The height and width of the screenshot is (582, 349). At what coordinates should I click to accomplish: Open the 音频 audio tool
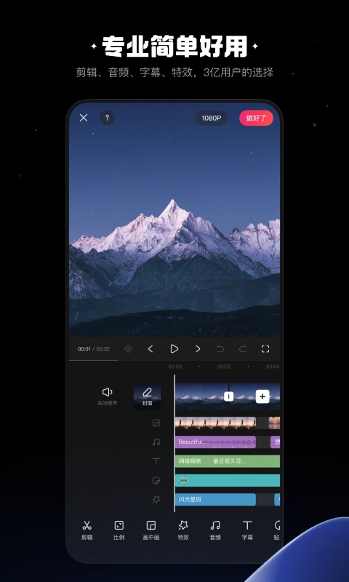point(215,530)
